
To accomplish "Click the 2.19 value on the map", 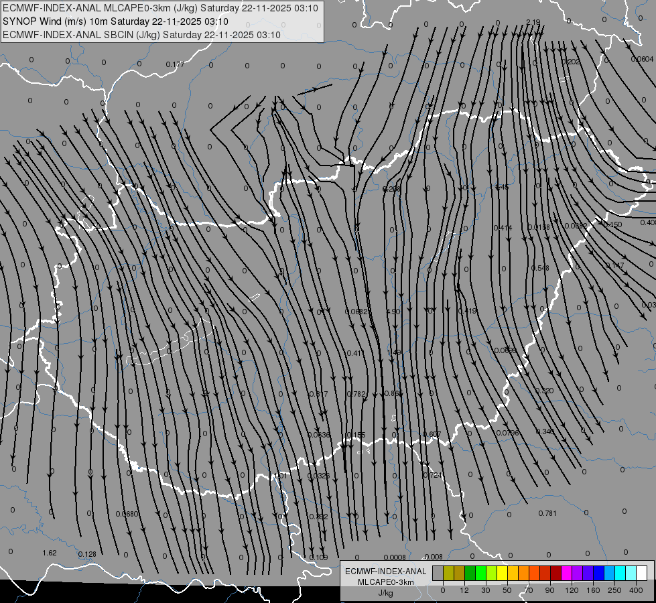I will point(533,22).
